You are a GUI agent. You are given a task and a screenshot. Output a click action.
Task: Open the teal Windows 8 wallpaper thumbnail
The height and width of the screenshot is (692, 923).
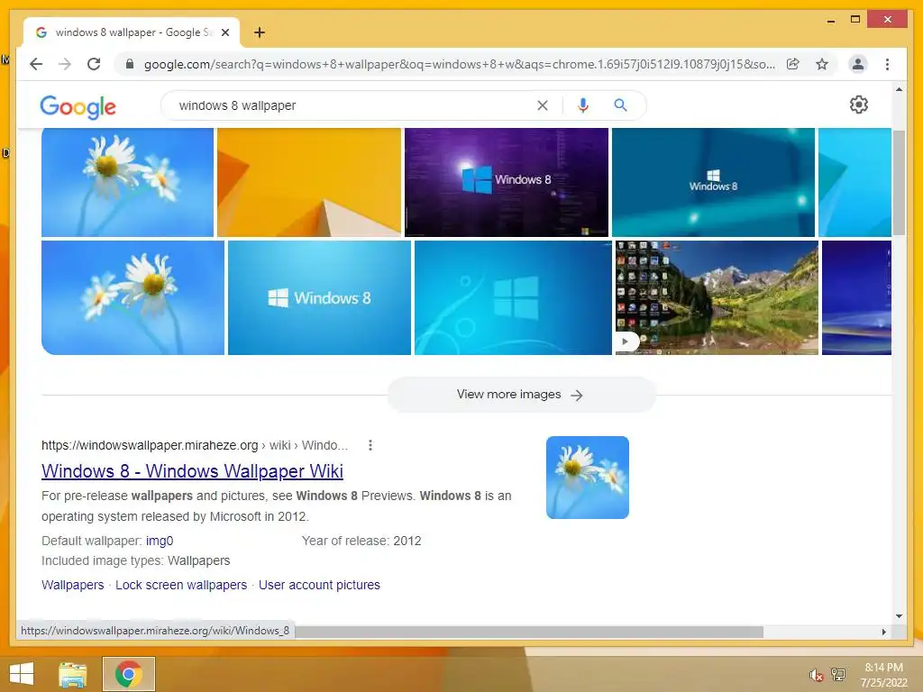(x=714, y=182)
